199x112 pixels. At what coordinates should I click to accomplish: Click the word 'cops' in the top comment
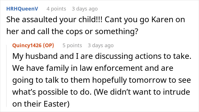(x=74, y=32)
